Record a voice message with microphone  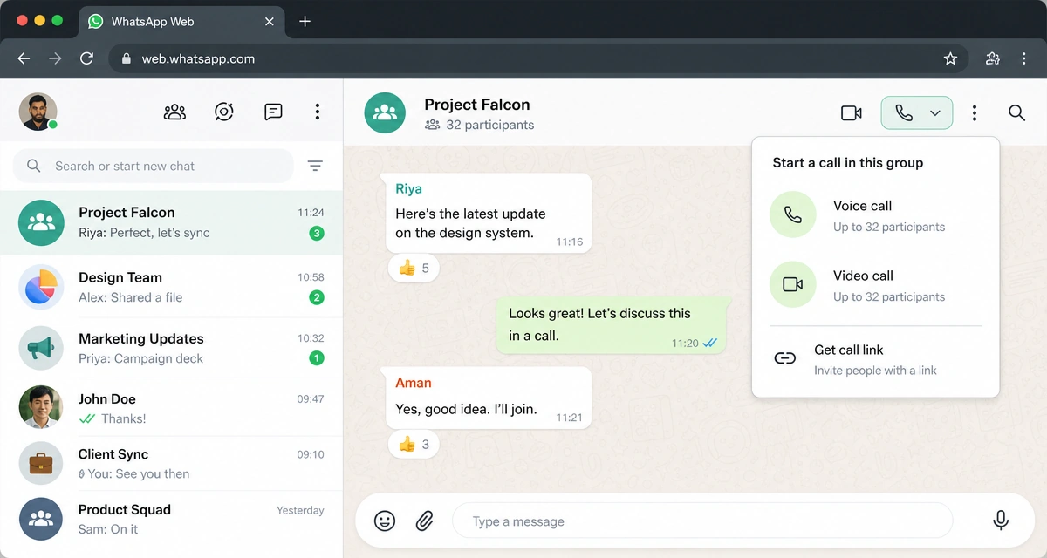(1001, 521)
